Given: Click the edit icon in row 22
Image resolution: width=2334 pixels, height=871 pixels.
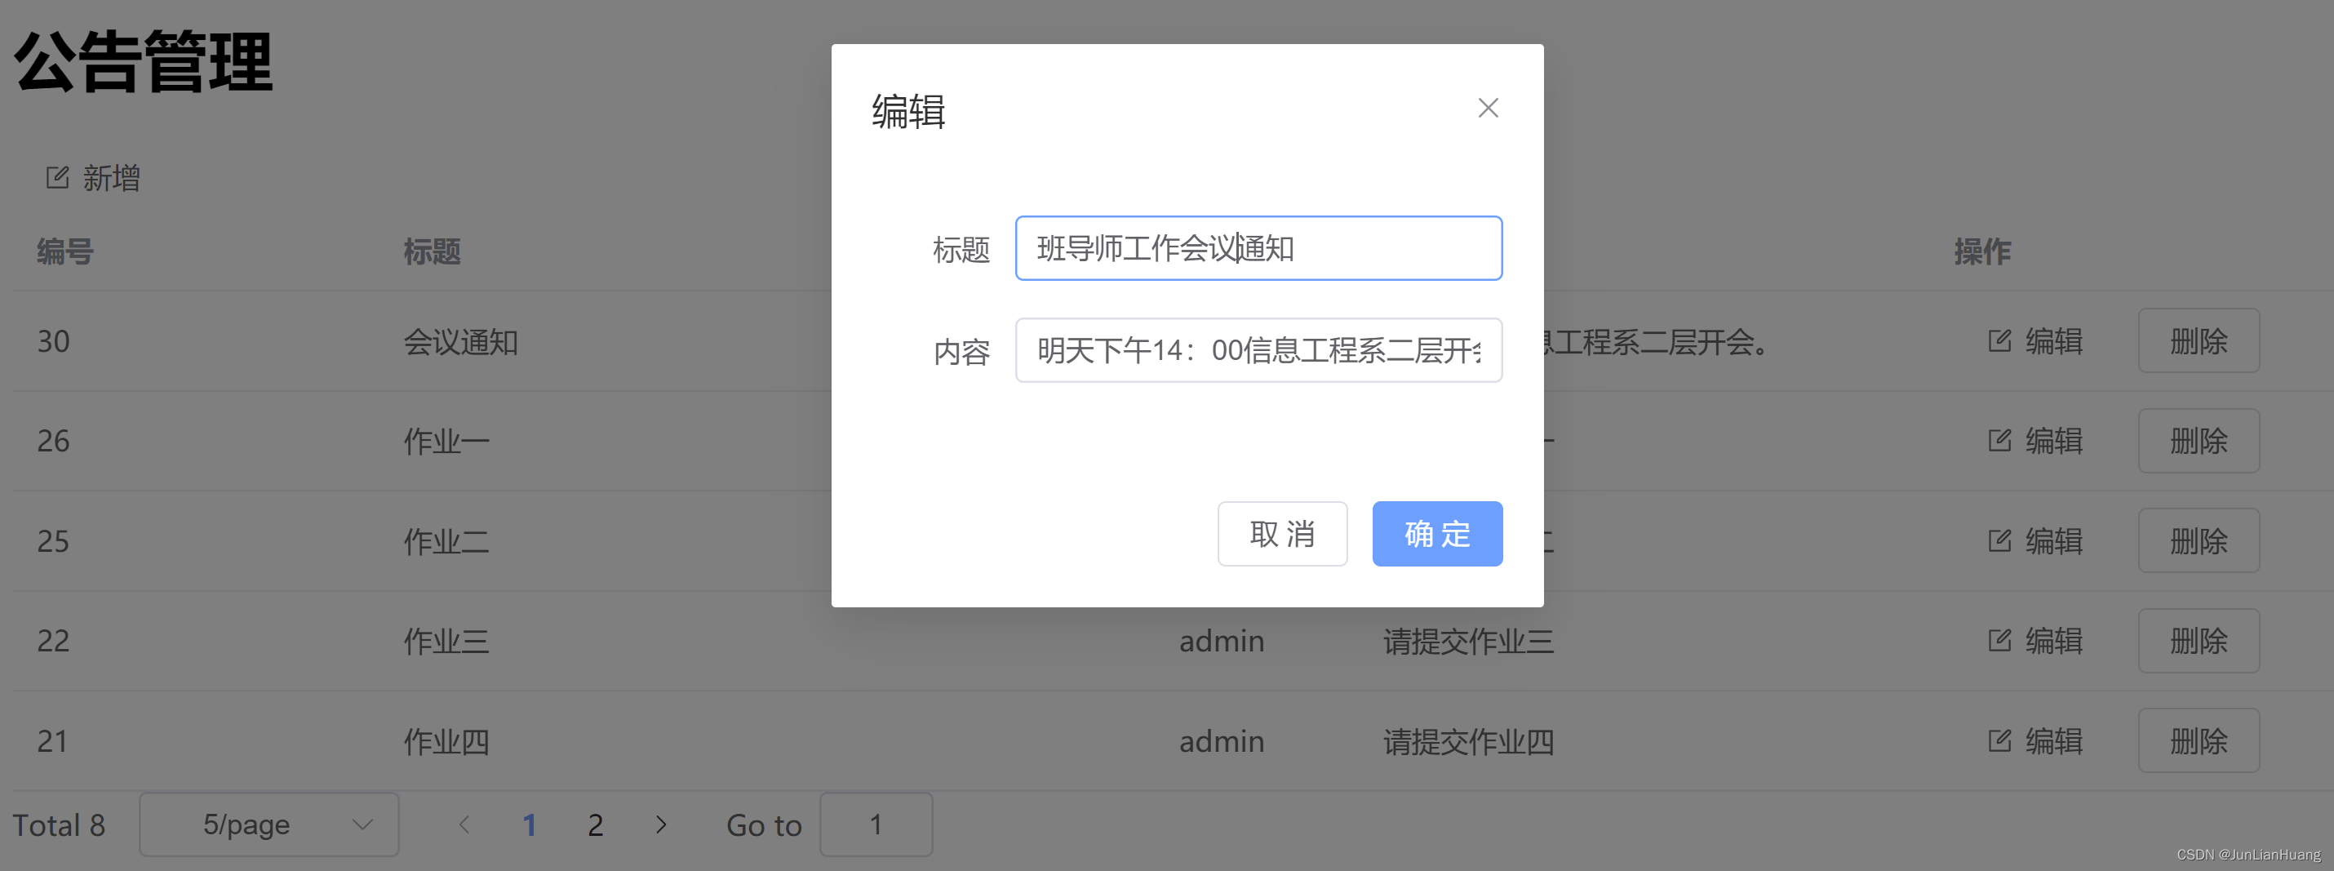Looking at the screenshot, I should point(1999,641).
